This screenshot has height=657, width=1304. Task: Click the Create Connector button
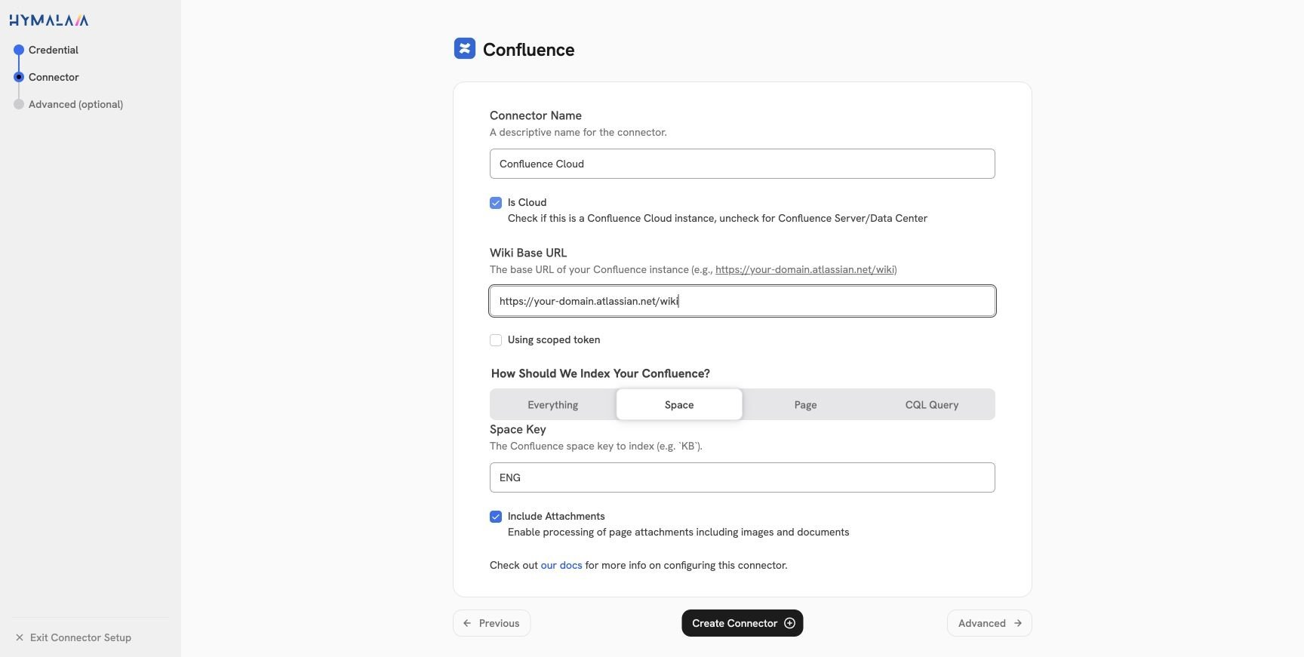[x=743, y=623]
